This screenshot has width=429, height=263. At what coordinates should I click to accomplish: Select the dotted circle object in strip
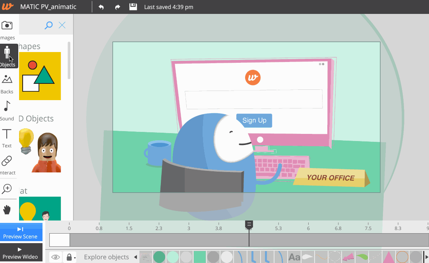pos(334,257)
